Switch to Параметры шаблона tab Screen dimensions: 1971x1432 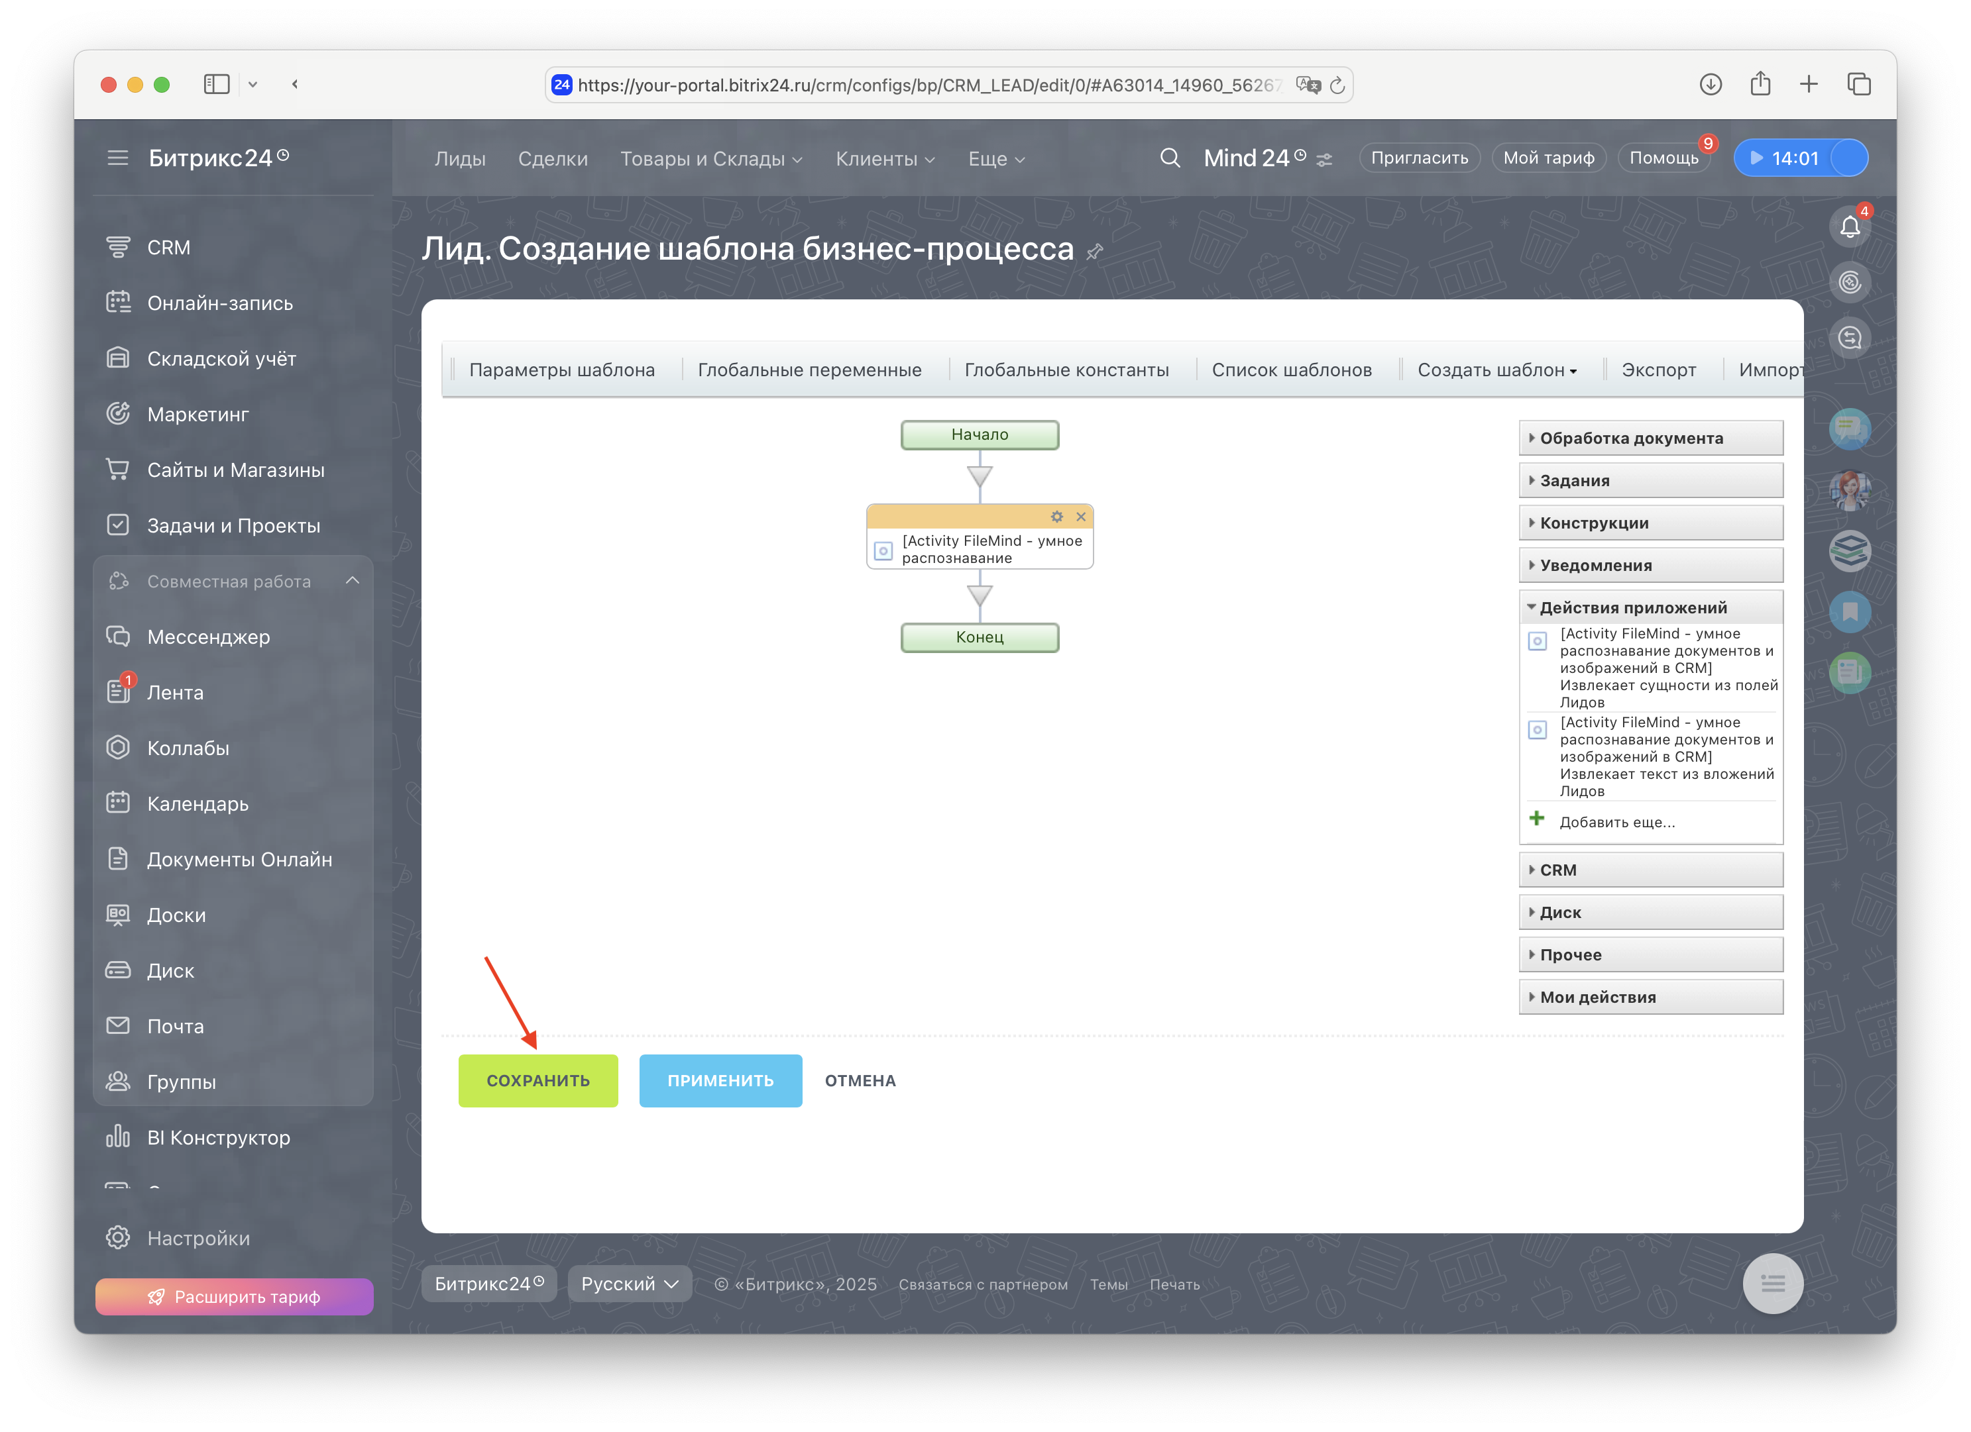(x=561, y=370)
